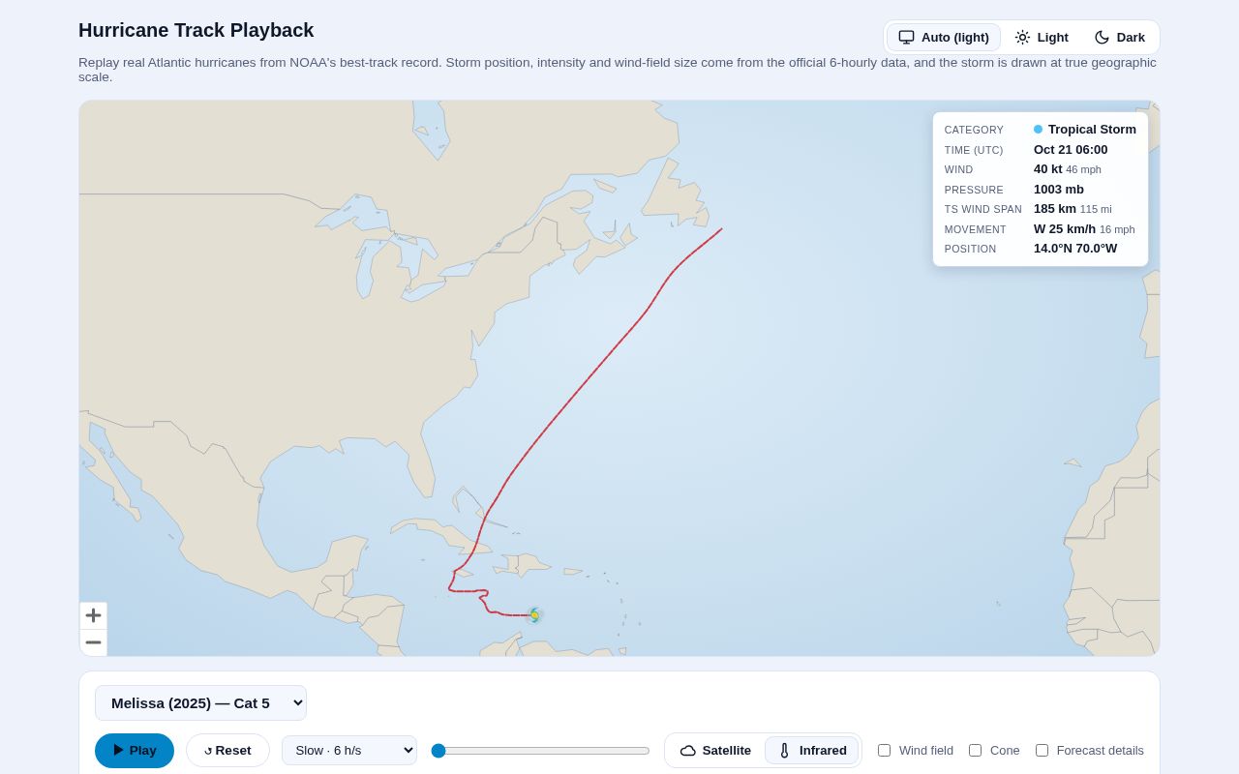Click the timeline scrubber slider
This screenshot has width=1239, height=774.
[541, 751]
